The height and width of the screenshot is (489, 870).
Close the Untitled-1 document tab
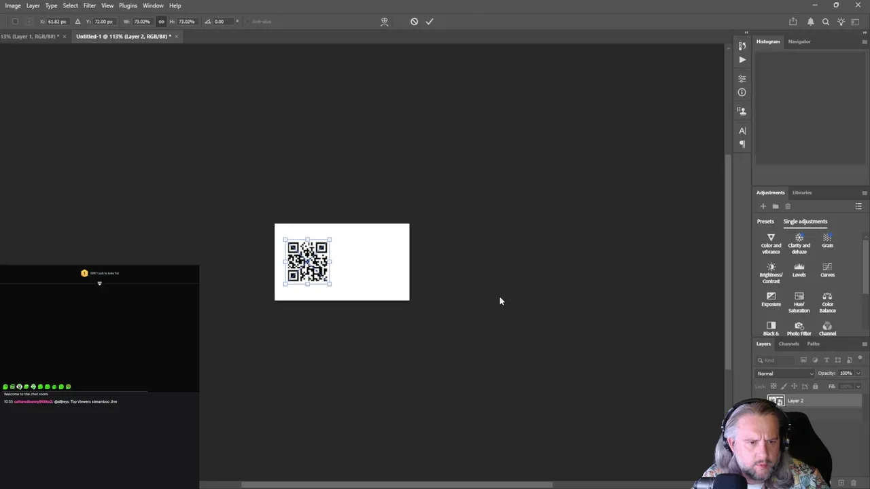pos(176,36)
